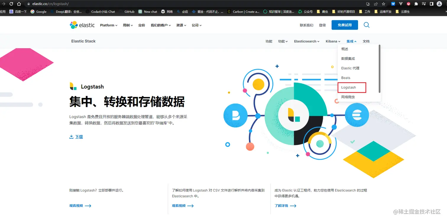Viewport: 447px width, 221px height.
Task: Toggle the browser side panel icon
Action: coord(432,4)
